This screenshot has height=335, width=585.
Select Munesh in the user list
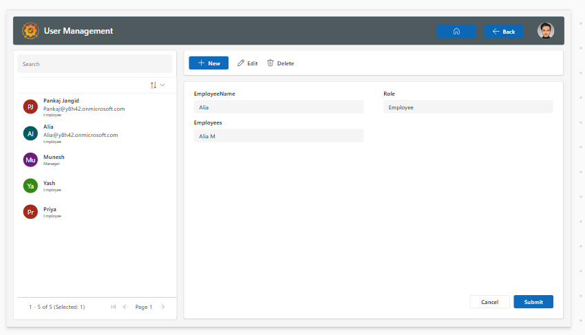point(95,160)
